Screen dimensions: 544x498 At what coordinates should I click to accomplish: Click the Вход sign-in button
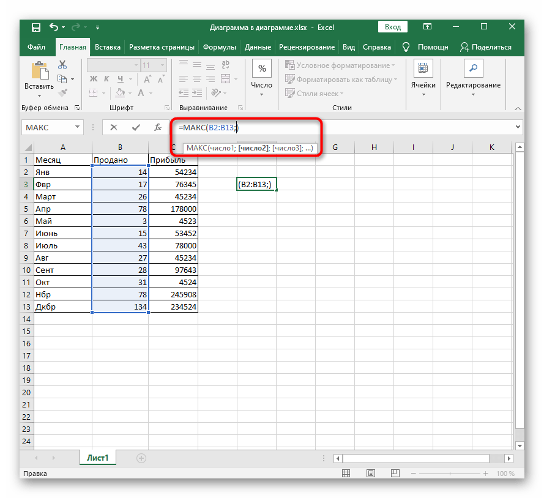coord(393,27)
